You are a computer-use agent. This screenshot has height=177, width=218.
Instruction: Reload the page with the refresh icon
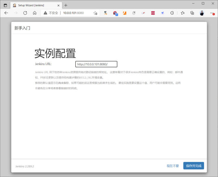25,13
